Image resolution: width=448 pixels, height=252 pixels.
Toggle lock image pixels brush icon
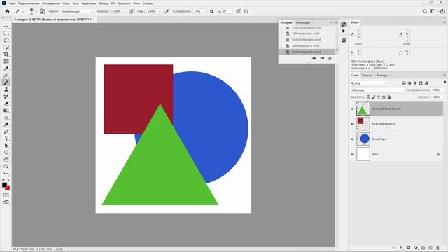tap(373, 97)
